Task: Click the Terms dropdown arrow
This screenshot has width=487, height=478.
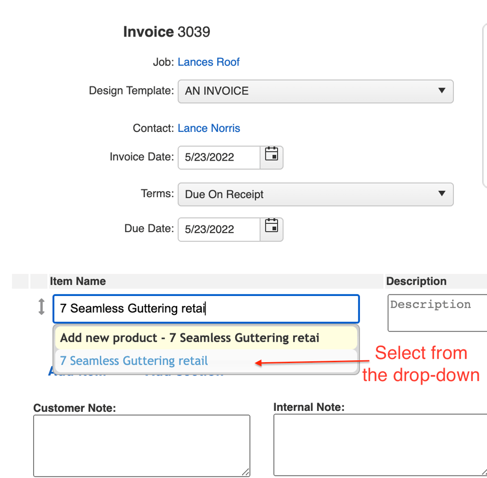Action: click(442, 194)
